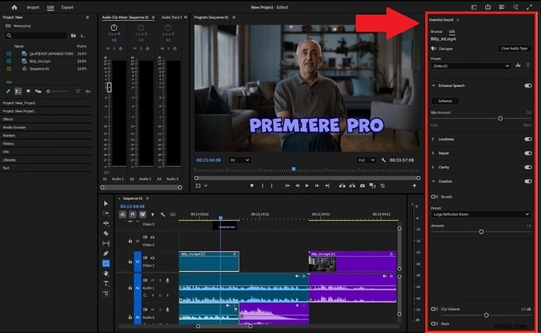Screen dimensions: 541x333
Task: Switch to the Export tab
Action: coord(67,7)
